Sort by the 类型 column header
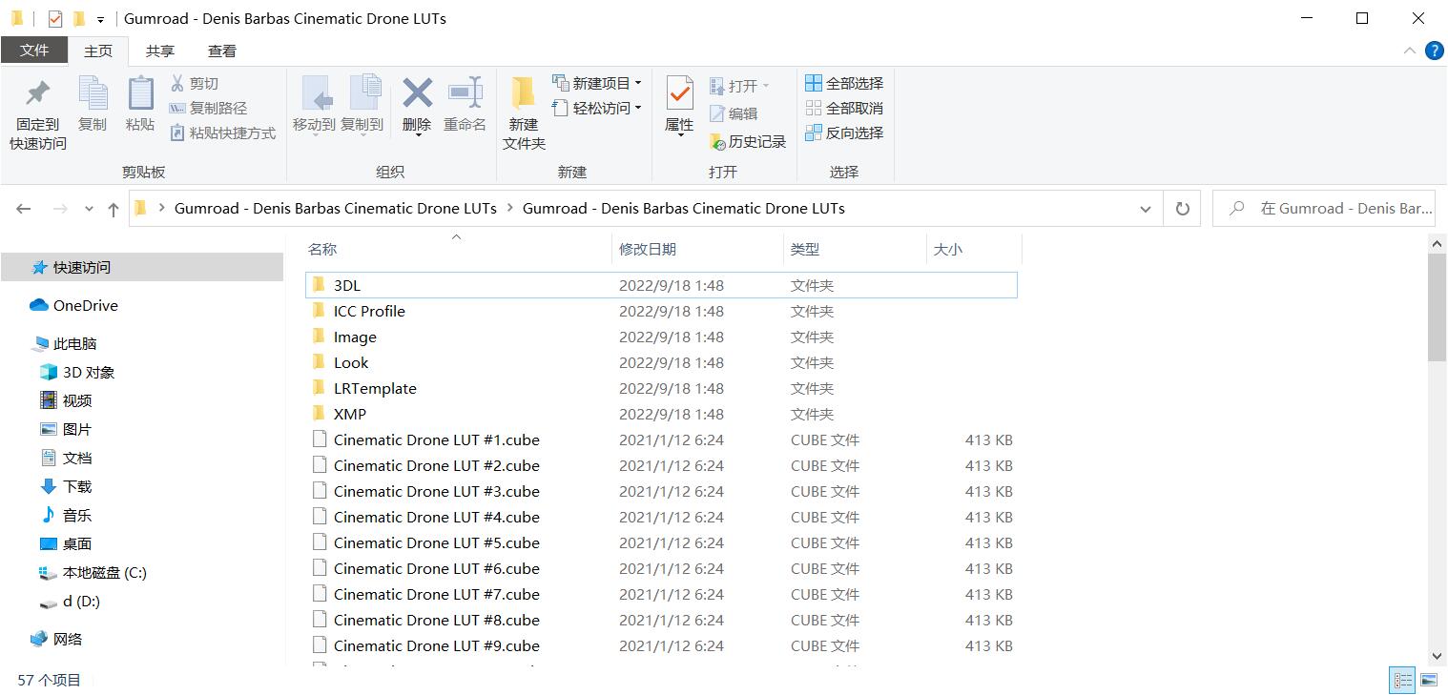 point(805,250)
